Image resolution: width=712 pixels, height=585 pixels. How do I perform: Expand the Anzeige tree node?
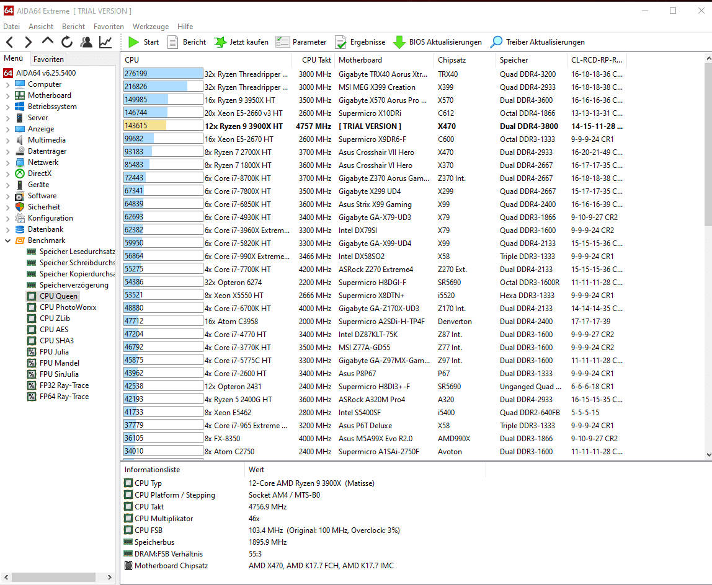7,129
